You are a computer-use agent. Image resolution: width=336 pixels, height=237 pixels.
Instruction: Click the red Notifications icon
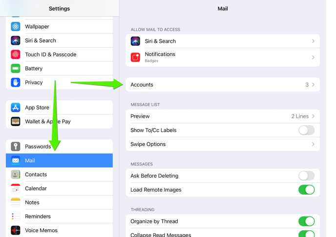[135, 57]
